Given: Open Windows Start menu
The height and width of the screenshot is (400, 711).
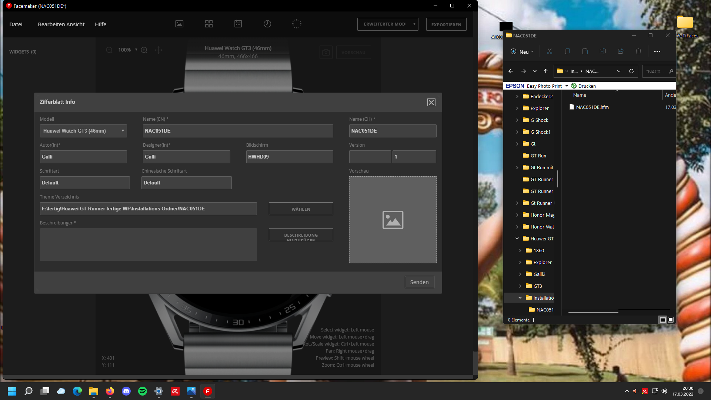Looking at the screenshot, I should pyautogui.click(x=12, y=391).
